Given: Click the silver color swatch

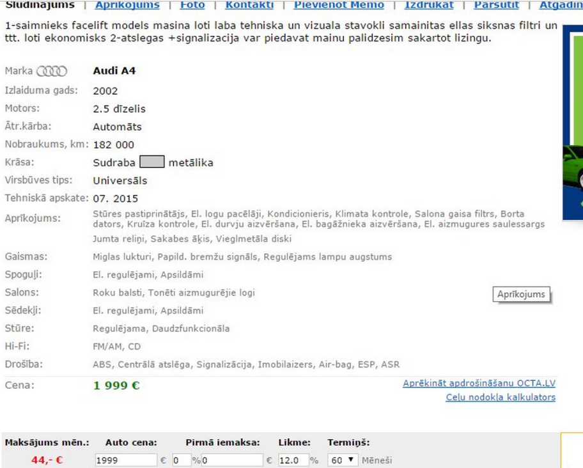Looking at the screenshot, I should tap(152, 162).
